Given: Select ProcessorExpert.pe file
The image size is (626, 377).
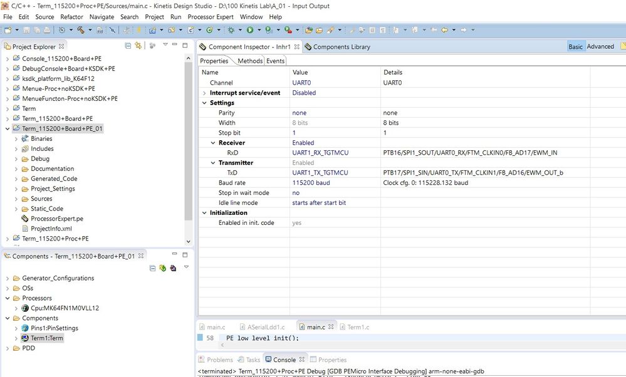Looking at the screenshot, I should click(56, 219).
